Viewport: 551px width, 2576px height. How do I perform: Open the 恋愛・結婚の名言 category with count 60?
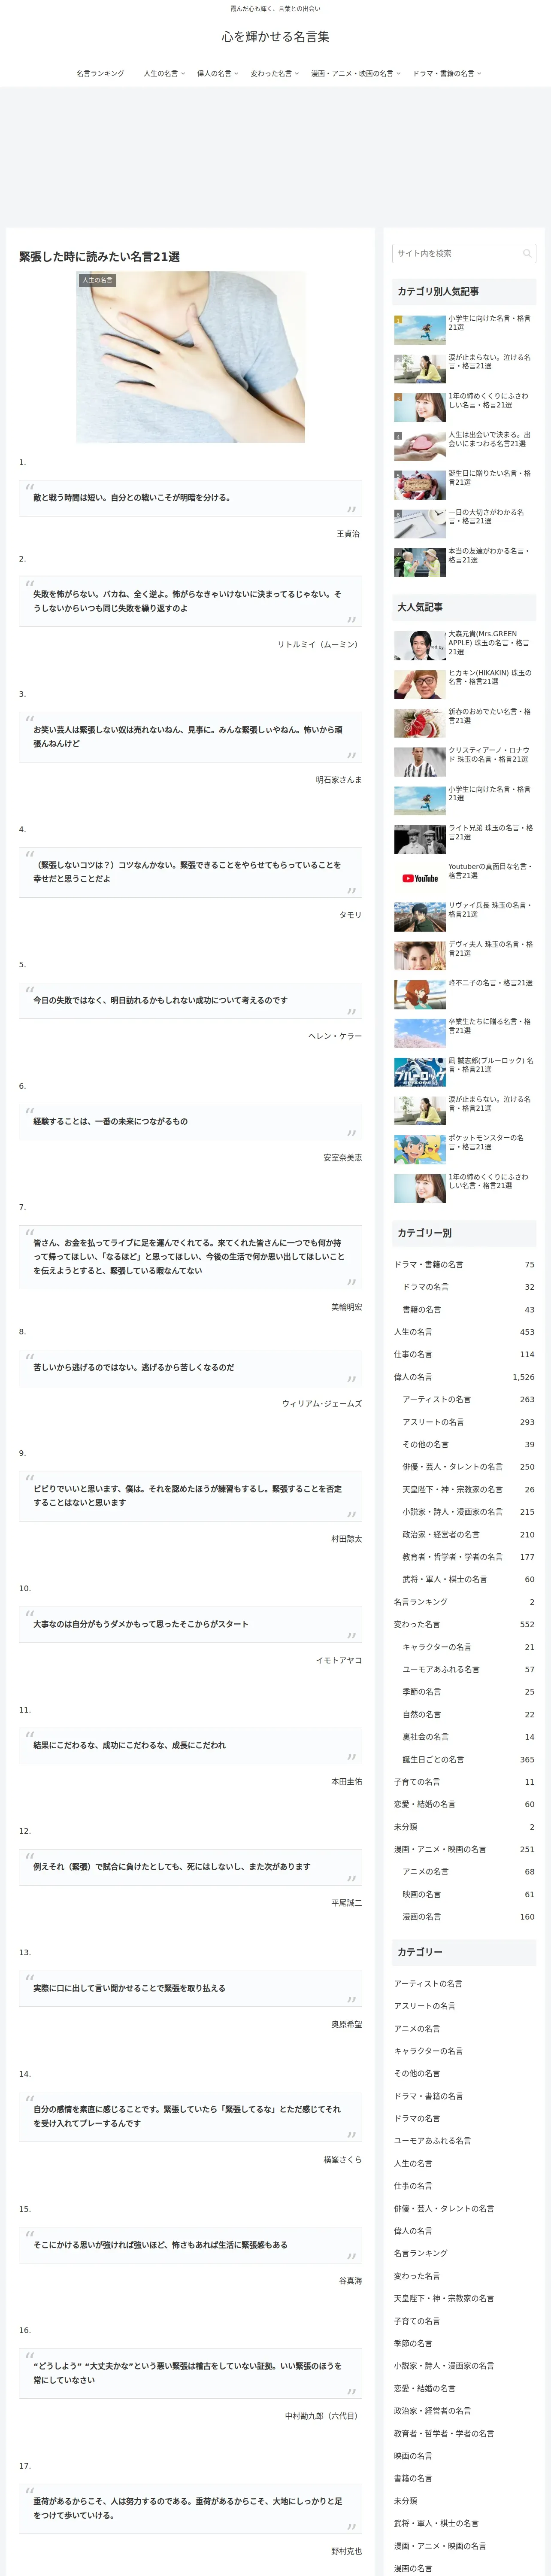(464, 1804)
